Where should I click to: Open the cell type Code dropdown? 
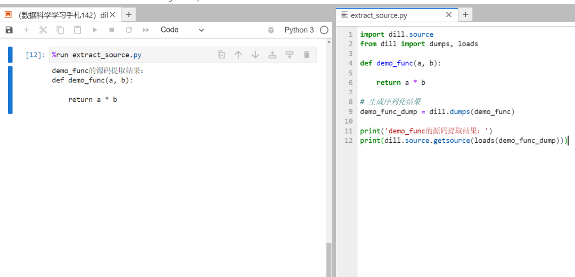(x=182, y=30)
